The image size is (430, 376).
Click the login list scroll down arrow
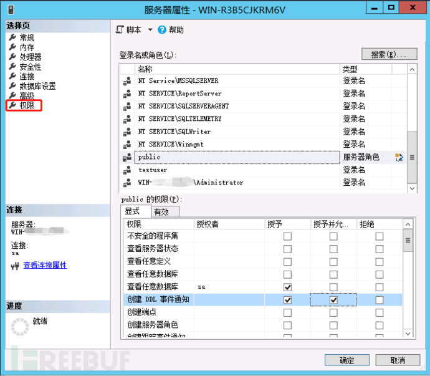(412, 188)
